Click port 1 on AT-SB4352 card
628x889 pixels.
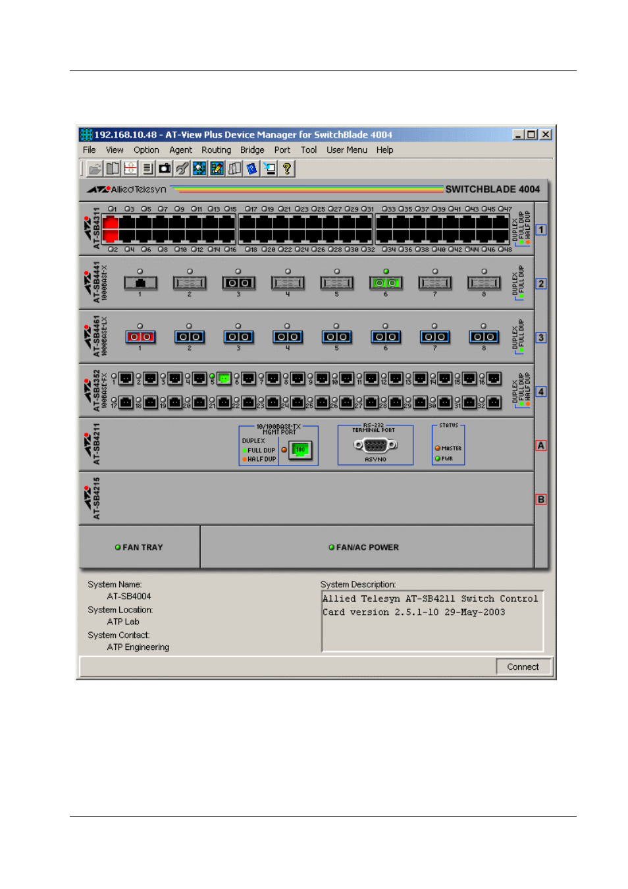coord(126,379)
